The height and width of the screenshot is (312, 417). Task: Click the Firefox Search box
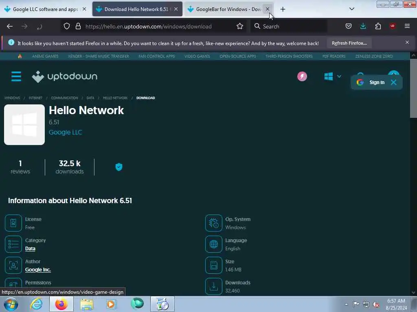tap(289, 26)
